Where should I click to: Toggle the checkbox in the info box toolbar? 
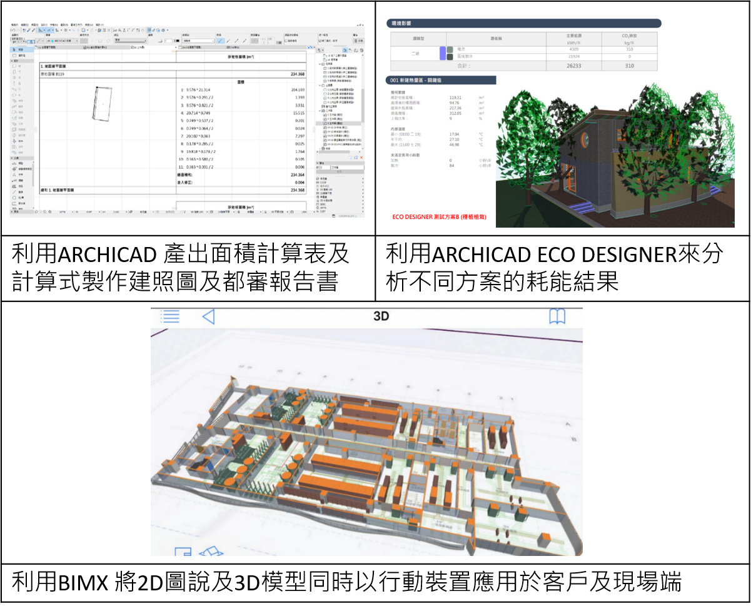click(x=286, y=41)
